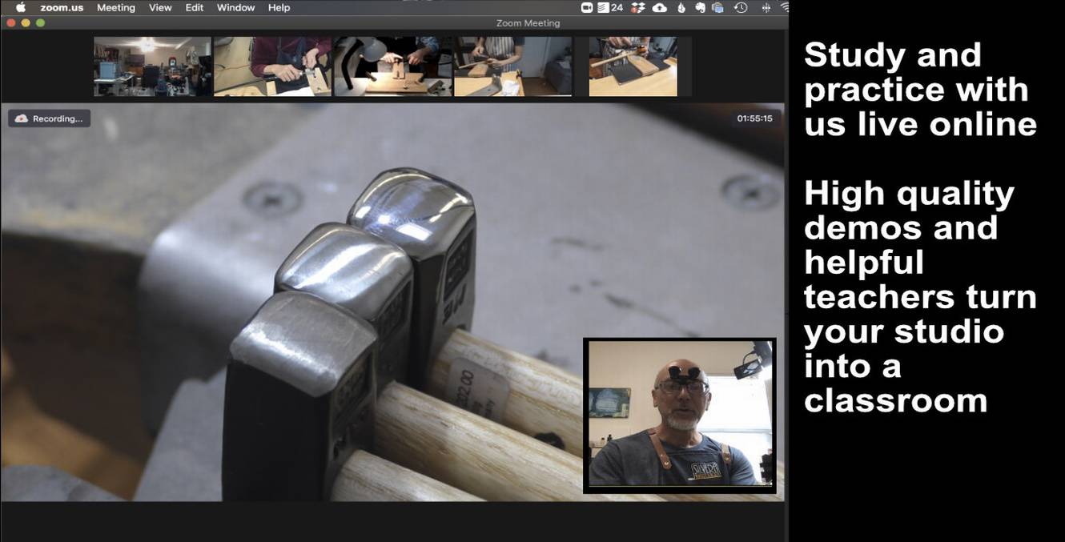The height and width of the screenshot is (542, 1065).
Task: Click the cloud upload status icon
Action: [659, 8]
